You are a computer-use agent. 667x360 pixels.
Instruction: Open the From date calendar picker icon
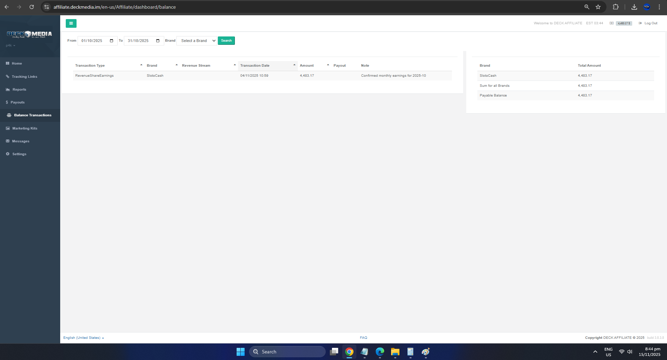pos(111,41)
